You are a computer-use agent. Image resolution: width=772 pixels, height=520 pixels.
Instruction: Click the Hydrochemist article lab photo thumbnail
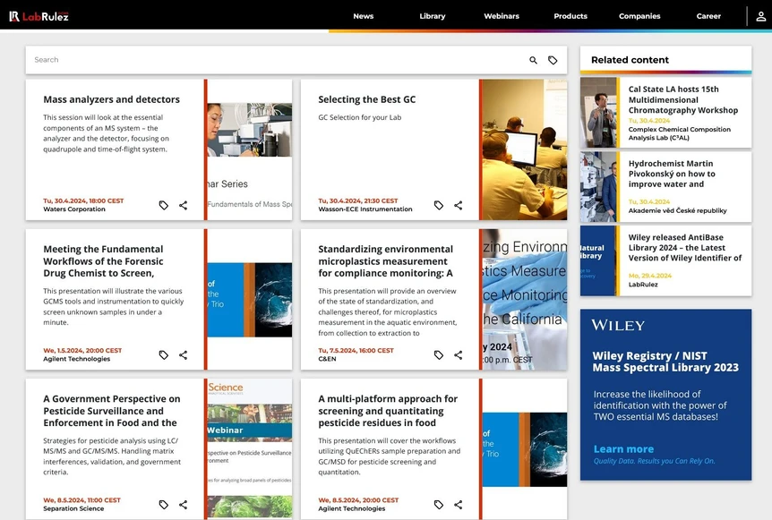tap(598, 186)
